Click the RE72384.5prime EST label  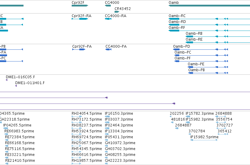(20, 137)
